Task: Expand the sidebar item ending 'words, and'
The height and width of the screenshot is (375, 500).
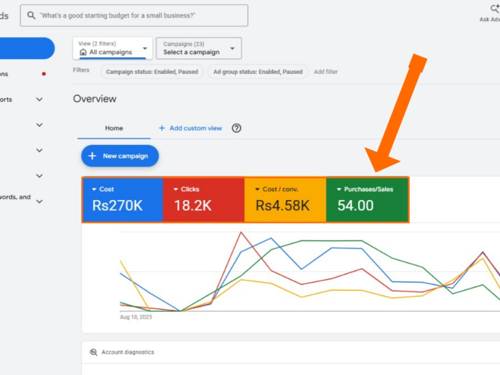Action: pos(39,201)
